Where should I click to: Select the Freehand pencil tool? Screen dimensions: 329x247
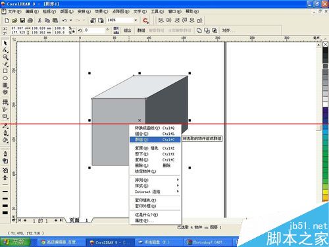[5, 64]
